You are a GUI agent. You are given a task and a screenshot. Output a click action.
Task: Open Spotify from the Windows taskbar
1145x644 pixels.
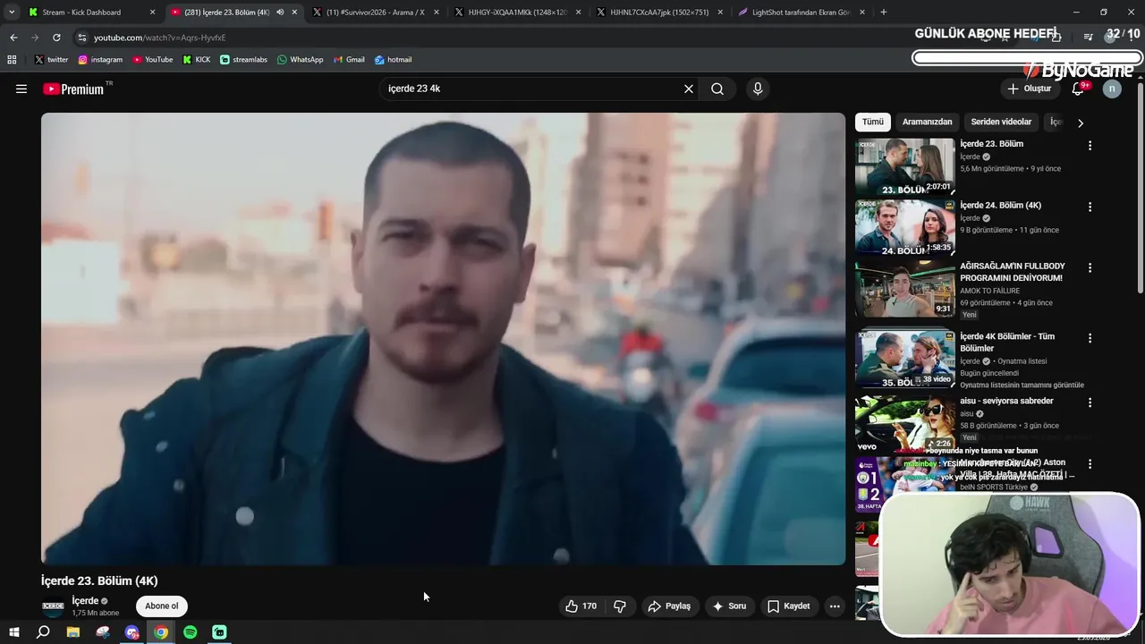click(x=191, y=632)
